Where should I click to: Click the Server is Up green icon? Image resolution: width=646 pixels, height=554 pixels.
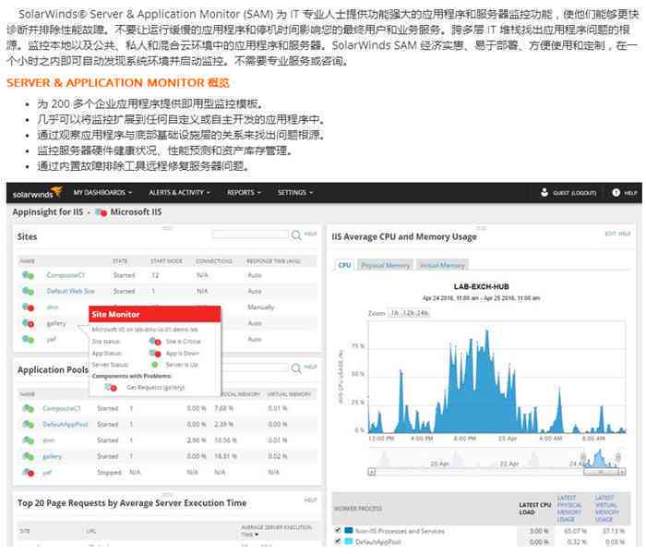(155, 366)
